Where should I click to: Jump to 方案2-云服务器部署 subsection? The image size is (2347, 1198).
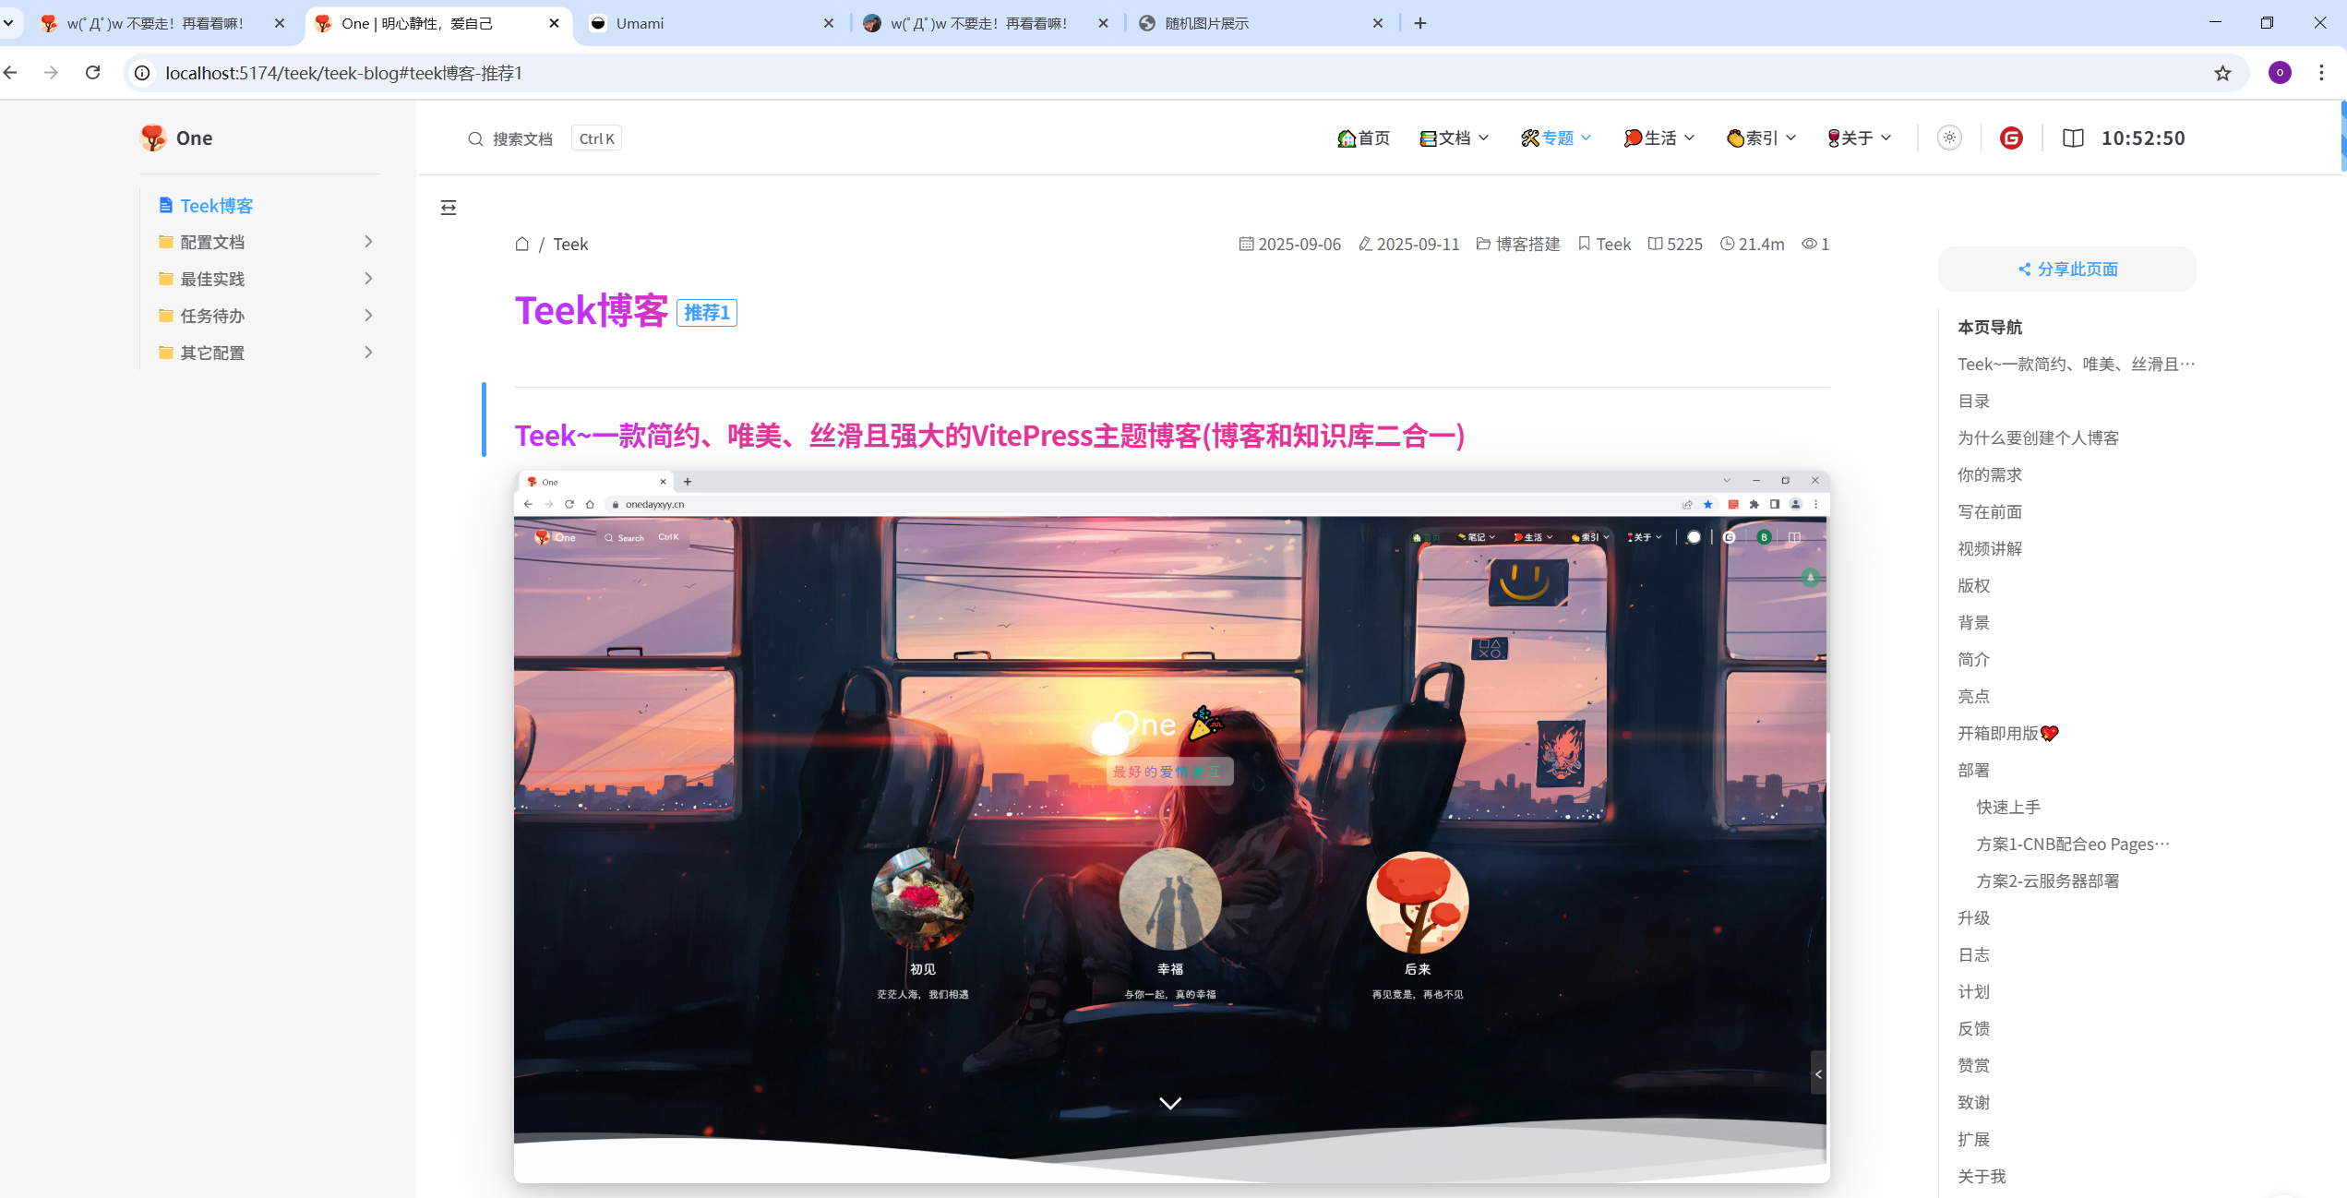point(2047,881)
